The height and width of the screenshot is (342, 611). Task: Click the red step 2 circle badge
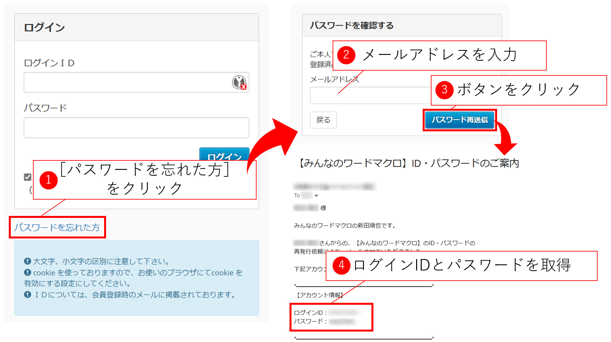pyautogui.click(x=346, y=55)
